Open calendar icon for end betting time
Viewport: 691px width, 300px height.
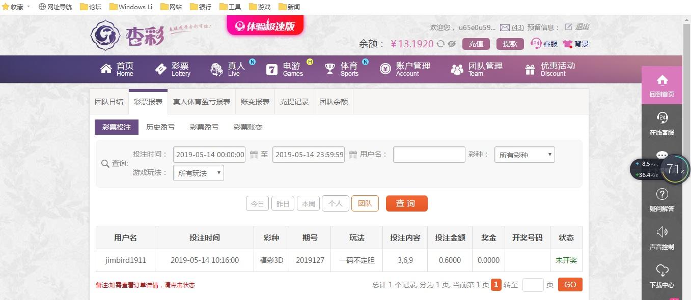[x=353, y=155]
